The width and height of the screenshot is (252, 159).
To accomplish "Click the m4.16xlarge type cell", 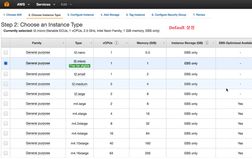I will coord(80,153).
